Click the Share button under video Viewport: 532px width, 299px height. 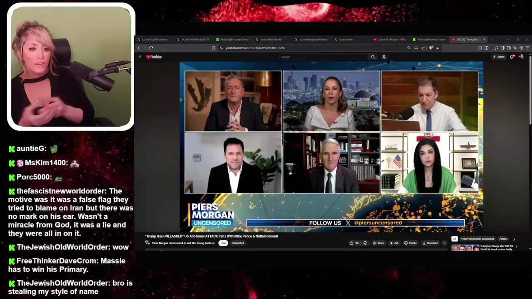[x=378, y=243]
